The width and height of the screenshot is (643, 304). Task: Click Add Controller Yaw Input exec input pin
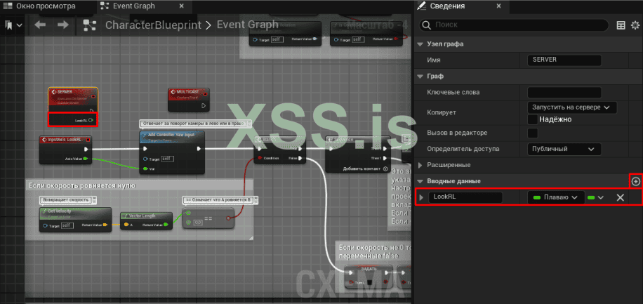[145, 149]
